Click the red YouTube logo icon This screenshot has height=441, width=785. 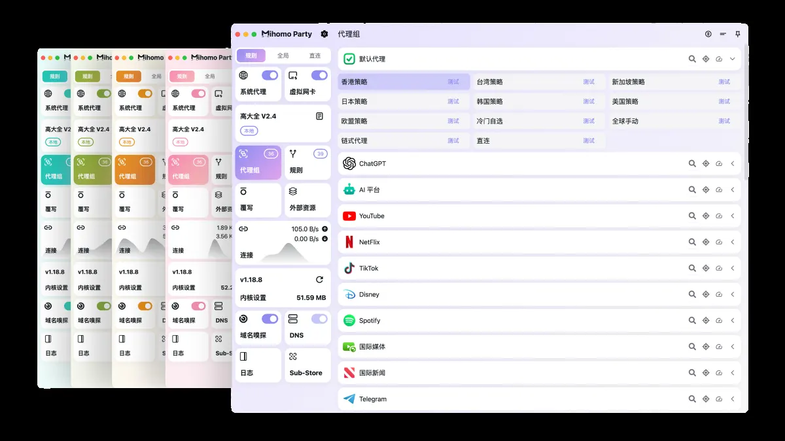click(349, 216)
